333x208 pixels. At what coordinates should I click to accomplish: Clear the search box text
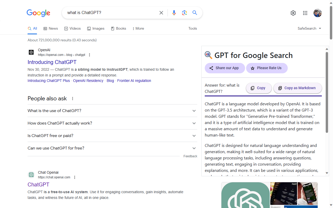(161, 13)
